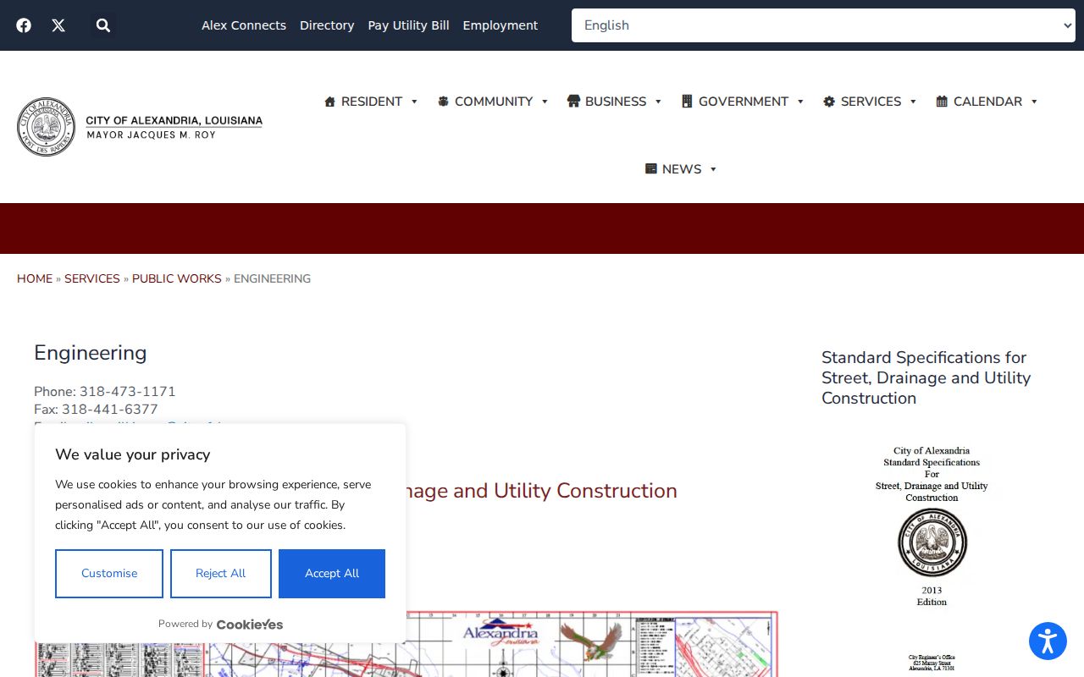Open the accessibility widget icon
The image size is (1084, 677).
point(1048,641)
